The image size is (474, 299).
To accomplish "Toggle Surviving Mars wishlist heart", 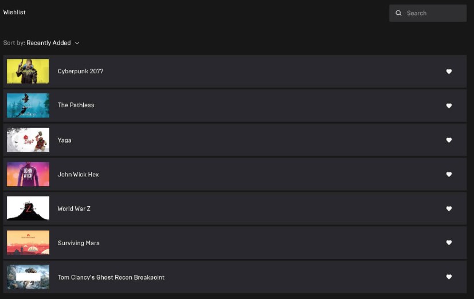I will 449,242.
